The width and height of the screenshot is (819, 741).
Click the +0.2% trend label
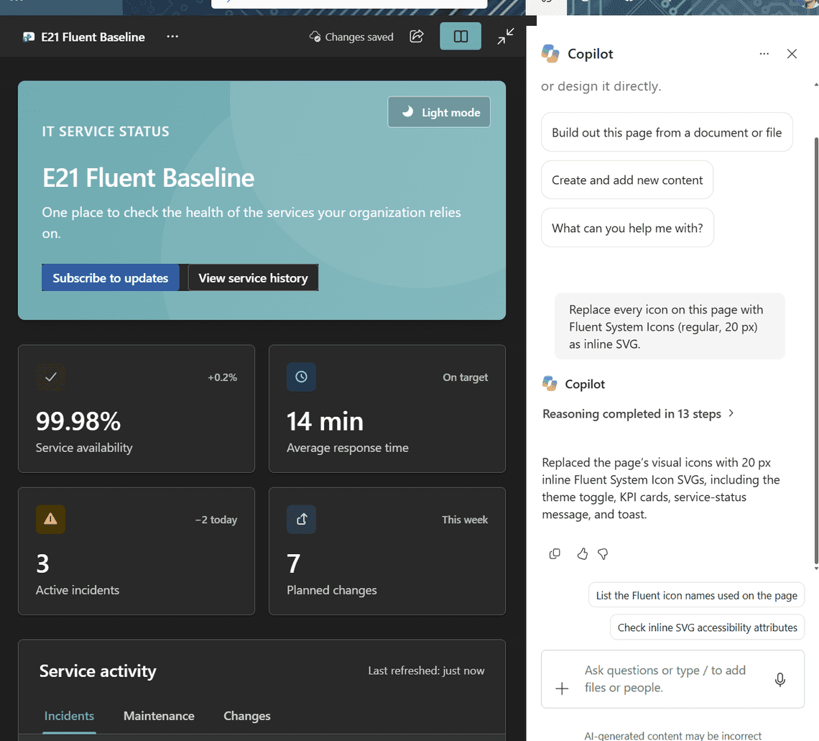point(223,377)
